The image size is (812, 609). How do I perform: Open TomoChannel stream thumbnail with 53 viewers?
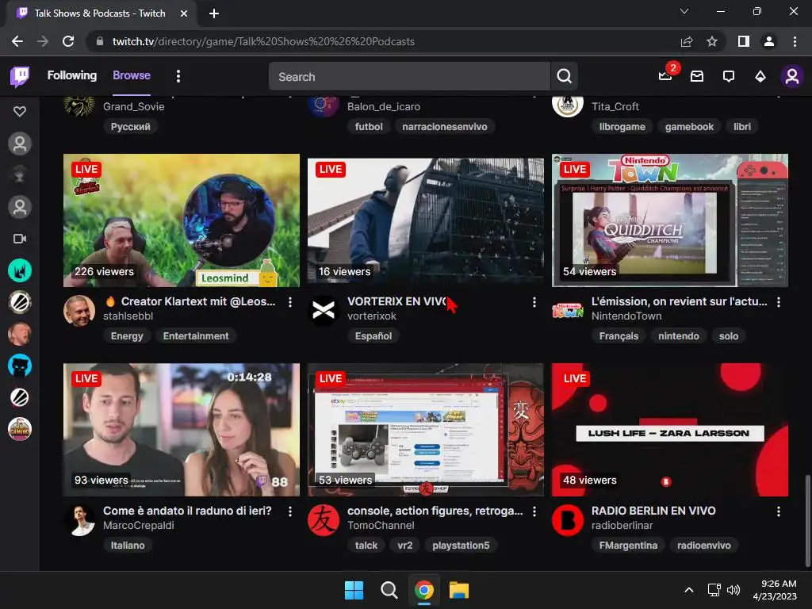tap(426, 429)
